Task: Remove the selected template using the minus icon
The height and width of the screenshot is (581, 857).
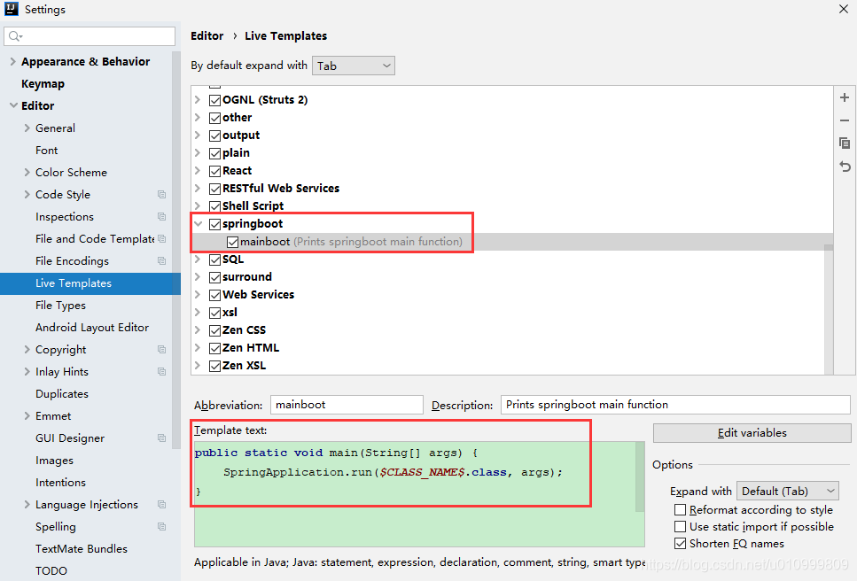Action: point(844,120)
